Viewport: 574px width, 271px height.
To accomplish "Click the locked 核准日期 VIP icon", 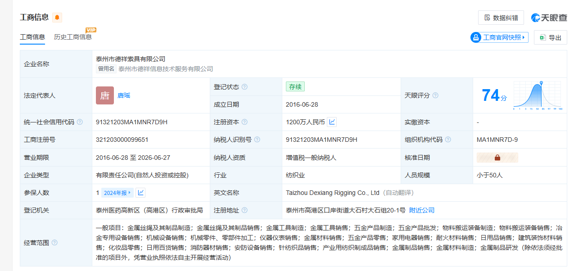I will coord(497,158).
